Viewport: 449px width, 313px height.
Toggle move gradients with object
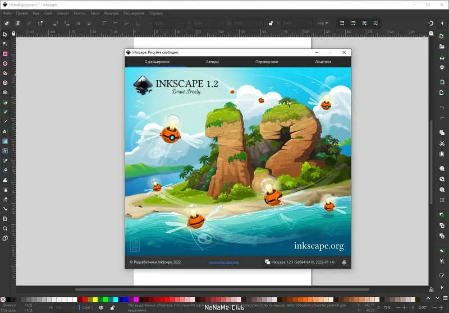(364, 23)
